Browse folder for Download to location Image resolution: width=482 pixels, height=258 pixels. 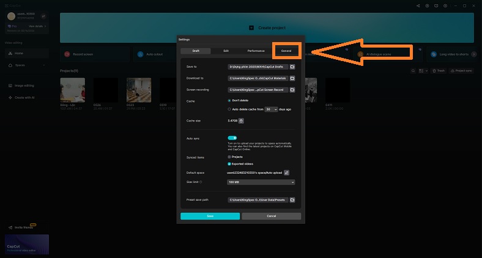pyautogui.click(x=292, y=79)
